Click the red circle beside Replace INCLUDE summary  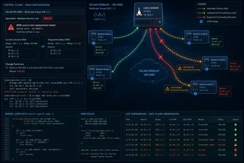point(7,67)
